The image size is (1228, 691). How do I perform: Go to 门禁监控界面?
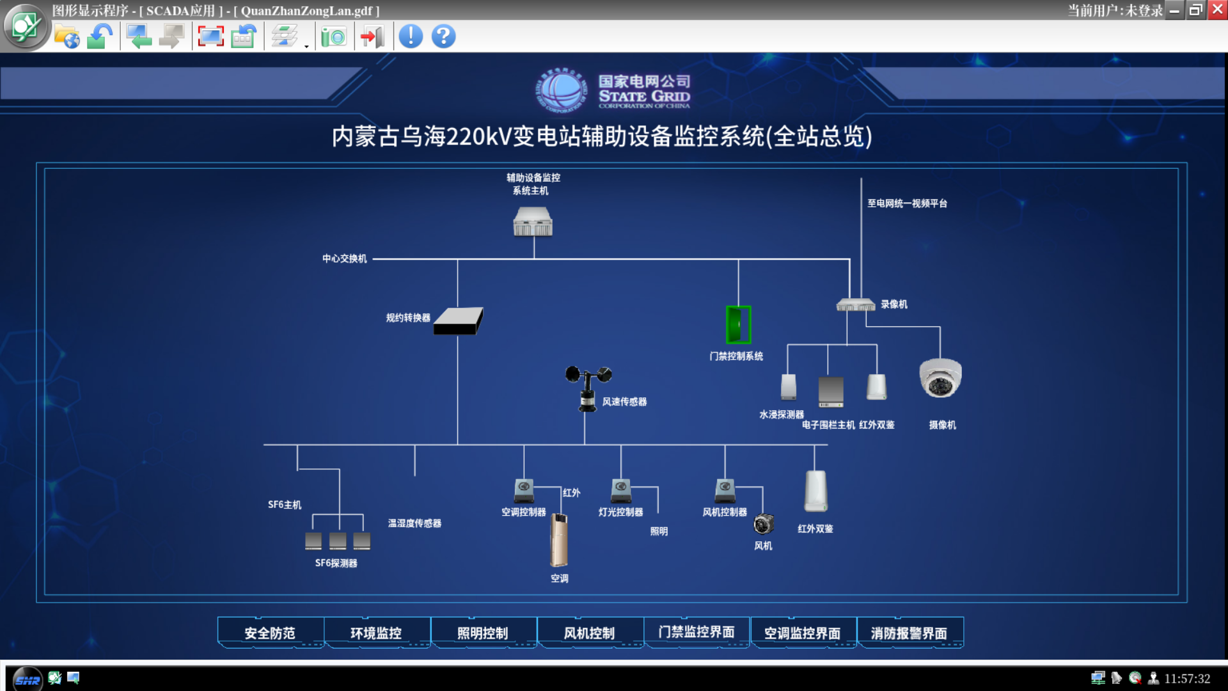click(x=696, y=632)
